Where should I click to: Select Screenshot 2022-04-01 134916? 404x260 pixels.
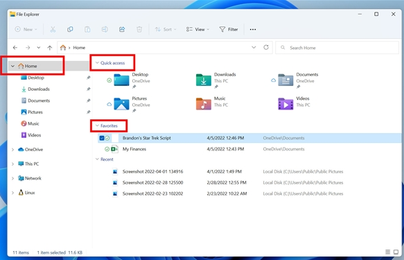152,172
